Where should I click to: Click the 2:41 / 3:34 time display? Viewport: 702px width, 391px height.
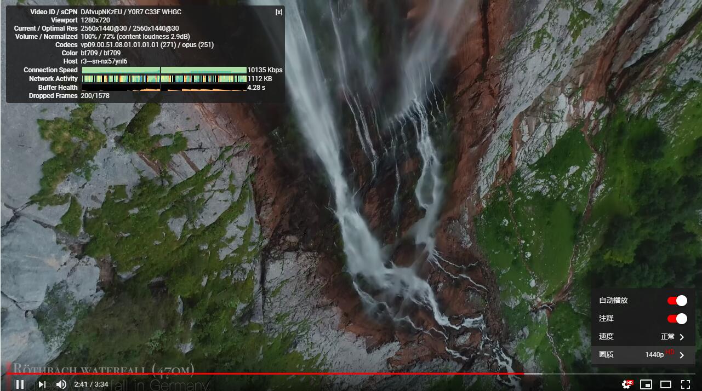(91, 384)
